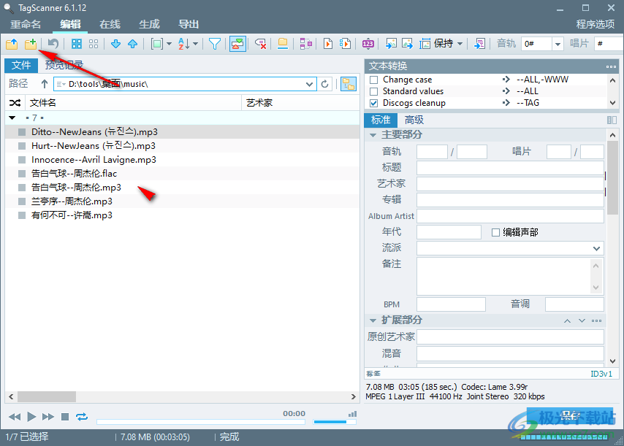
Task: Select the shuffle icon above the file list
Action: tap(15, 102)
